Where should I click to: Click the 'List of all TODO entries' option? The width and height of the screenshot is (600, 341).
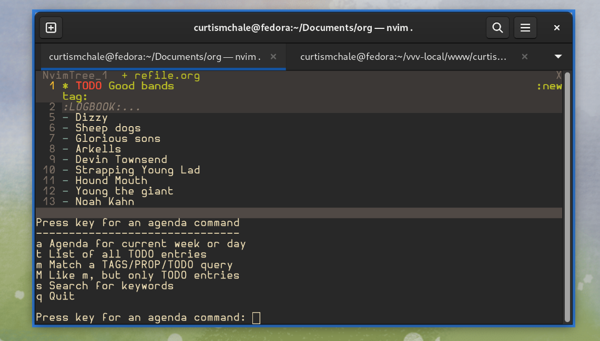click(x=127, y=254)
